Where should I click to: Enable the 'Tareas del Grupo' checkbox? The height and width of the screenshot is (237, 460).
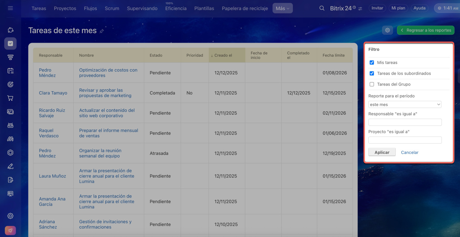click(x=372, y=84)
